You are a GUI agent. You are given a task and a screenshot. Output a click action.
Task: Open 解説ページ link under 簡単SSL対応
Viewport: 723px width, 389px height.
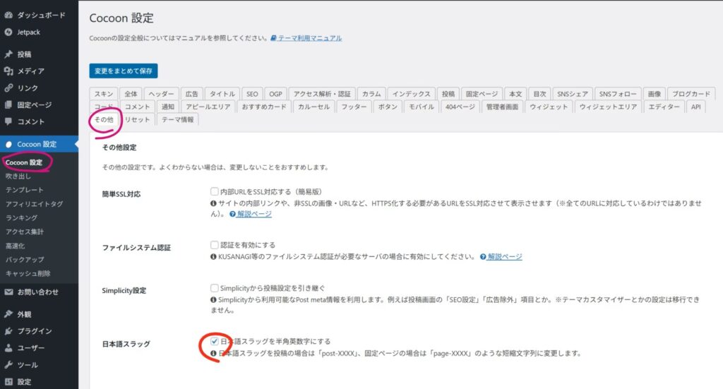(254, 214)
